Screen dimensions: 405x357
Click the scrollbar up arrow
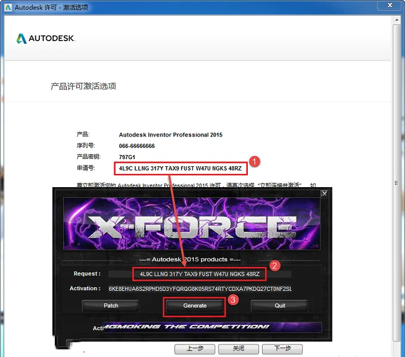(x=397, y=20)
